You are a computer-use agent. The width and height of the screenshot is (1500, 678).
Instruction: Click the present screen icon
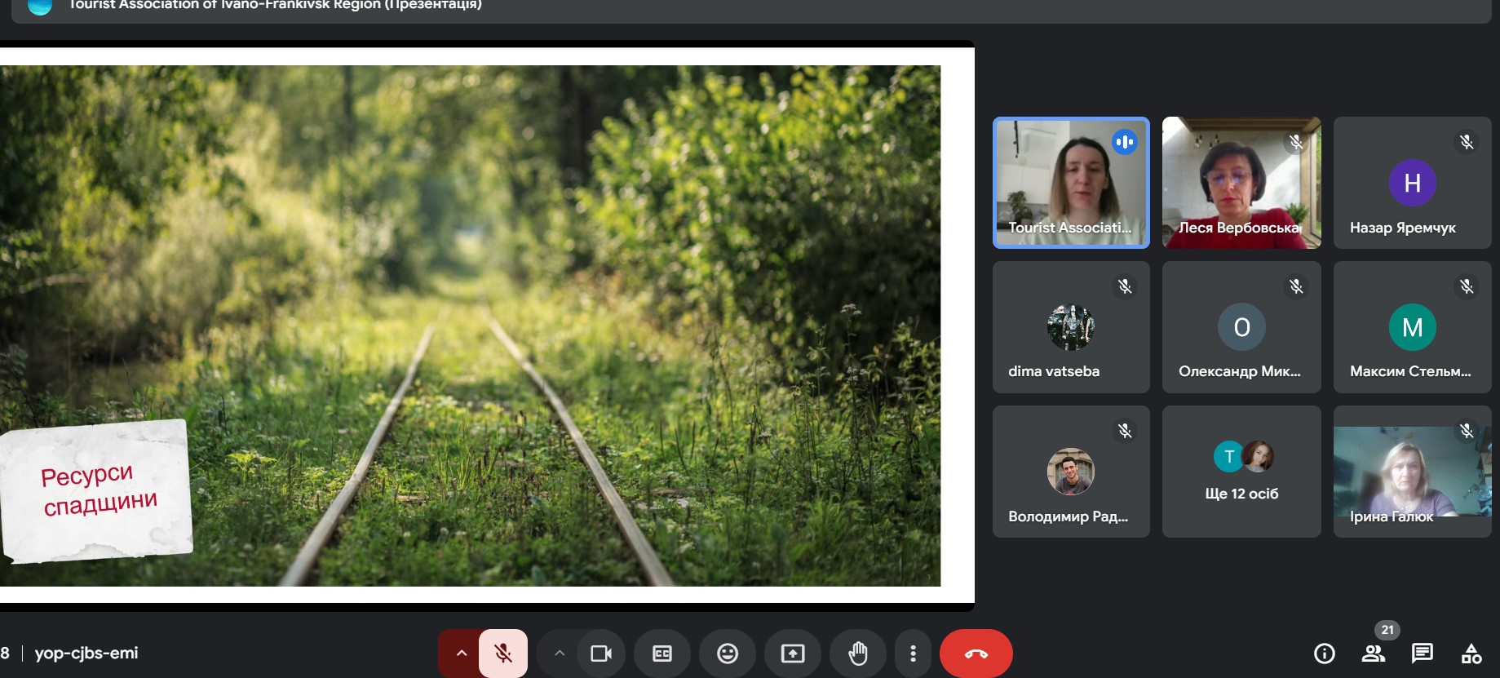pyautogui.click(x=793, y=654)
